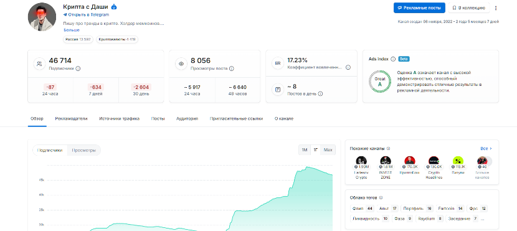Follow the Открыть в Telegram link
The image size is (517, 231).
(86, 15)
